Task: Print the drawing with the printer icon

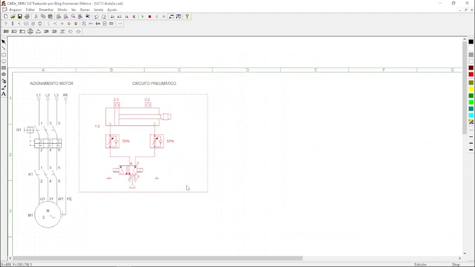Action: click(27, 17)
